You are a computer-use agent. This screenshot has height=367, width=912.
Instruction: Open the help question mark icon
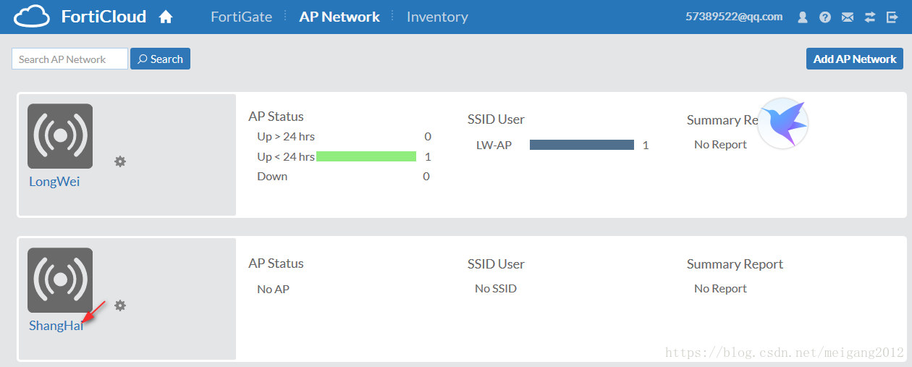click(825, 17)
